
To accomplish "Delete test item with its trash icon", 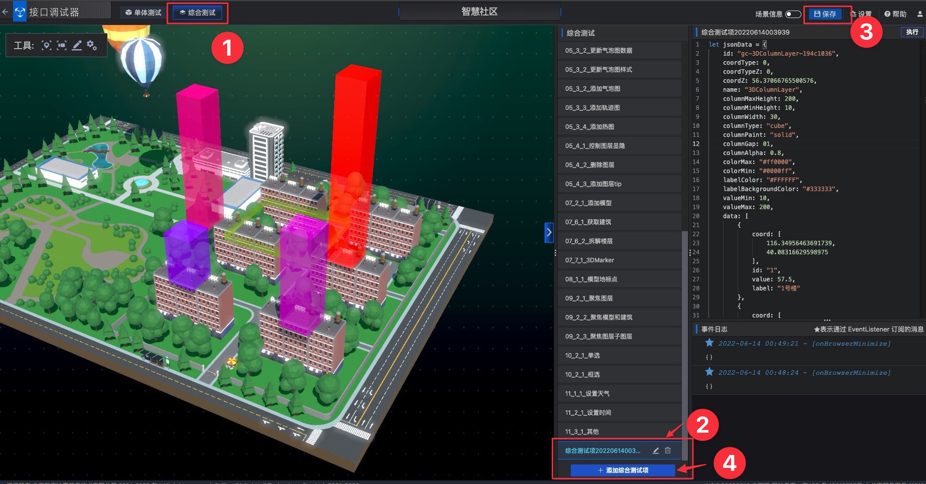I will 668,450.
